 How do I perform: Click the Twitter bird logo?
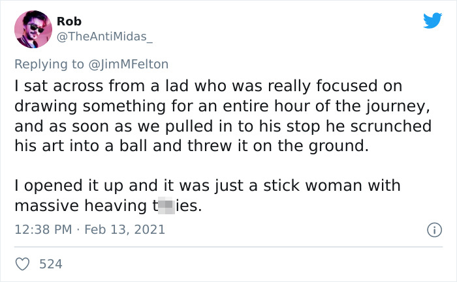pyautogui.click(x=432, y=21)
